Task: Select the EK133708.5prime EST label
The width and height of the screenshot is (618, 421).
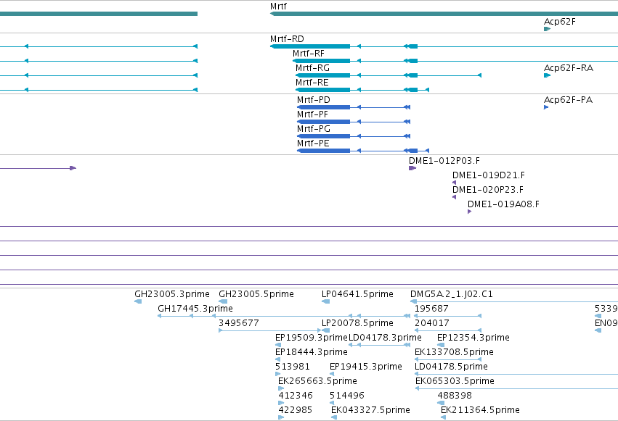Action: pyautogui.click(x=454, y=352)
